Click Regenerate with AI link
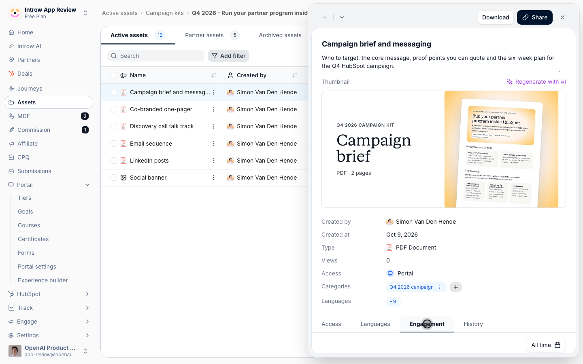This screenshot has width=583, height=364. click(536, 82)
